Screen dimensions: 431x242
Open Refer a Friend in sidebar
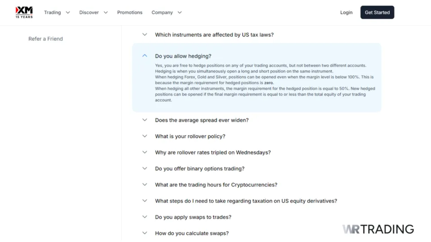(x=46, y=39)
